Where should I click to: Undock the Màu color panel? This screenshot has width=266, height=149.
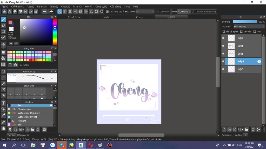(52, 17)
